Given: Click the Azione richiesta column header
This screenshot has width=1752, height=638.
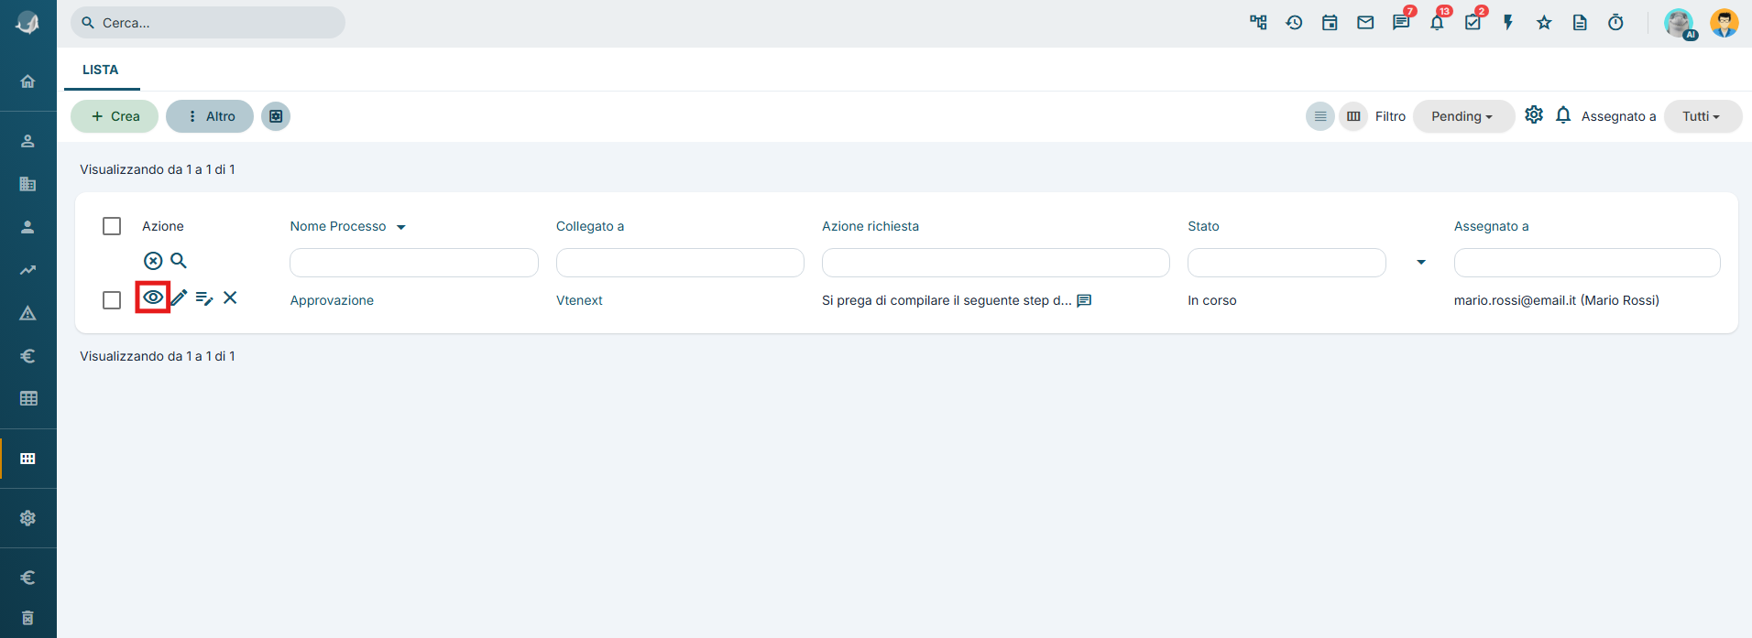Looking at the screenshot, I should [x=871, y=226].
